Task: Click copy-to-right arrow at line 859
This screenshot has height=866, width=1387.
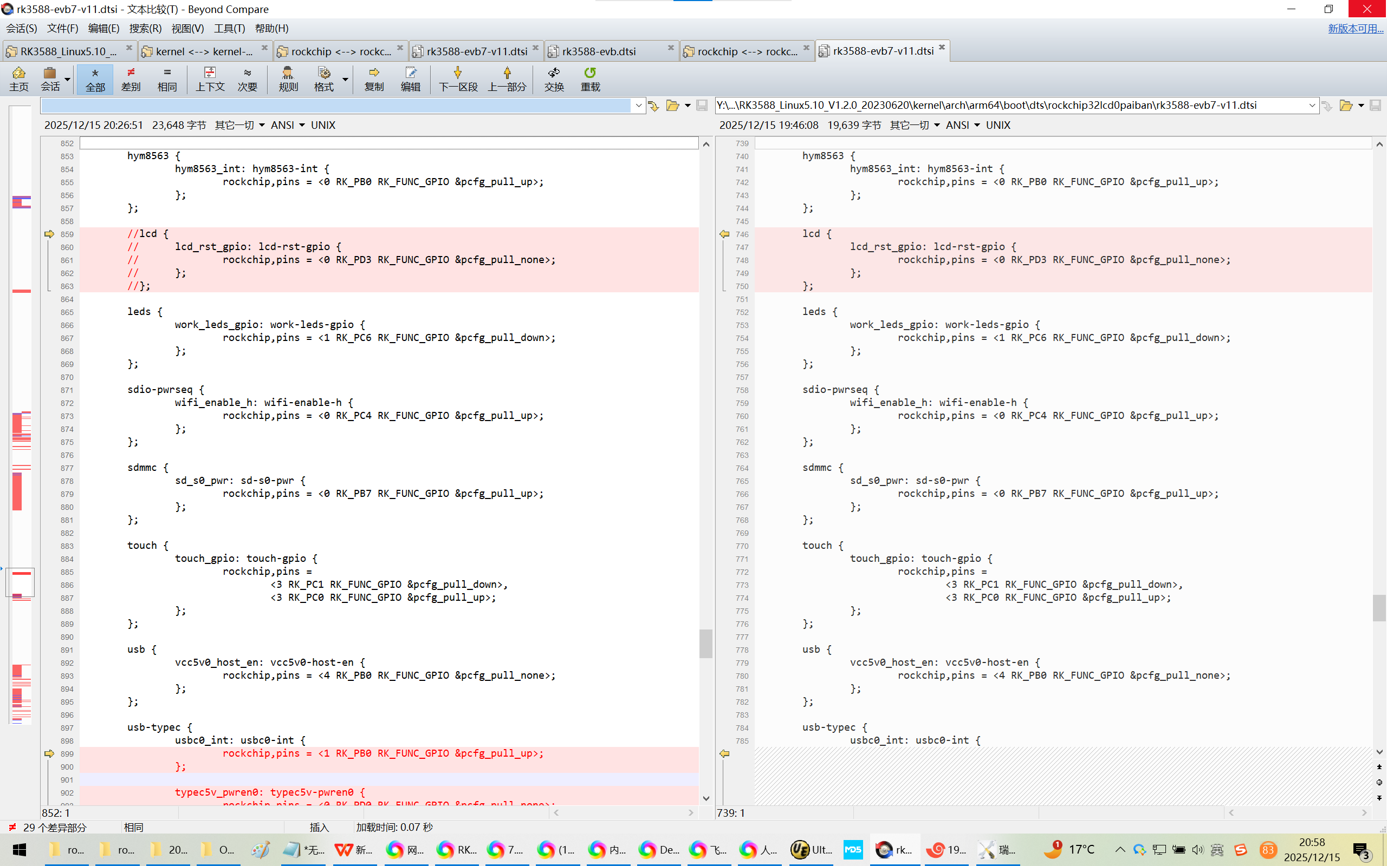Action: pyautogui.click(x=49, y=234)
